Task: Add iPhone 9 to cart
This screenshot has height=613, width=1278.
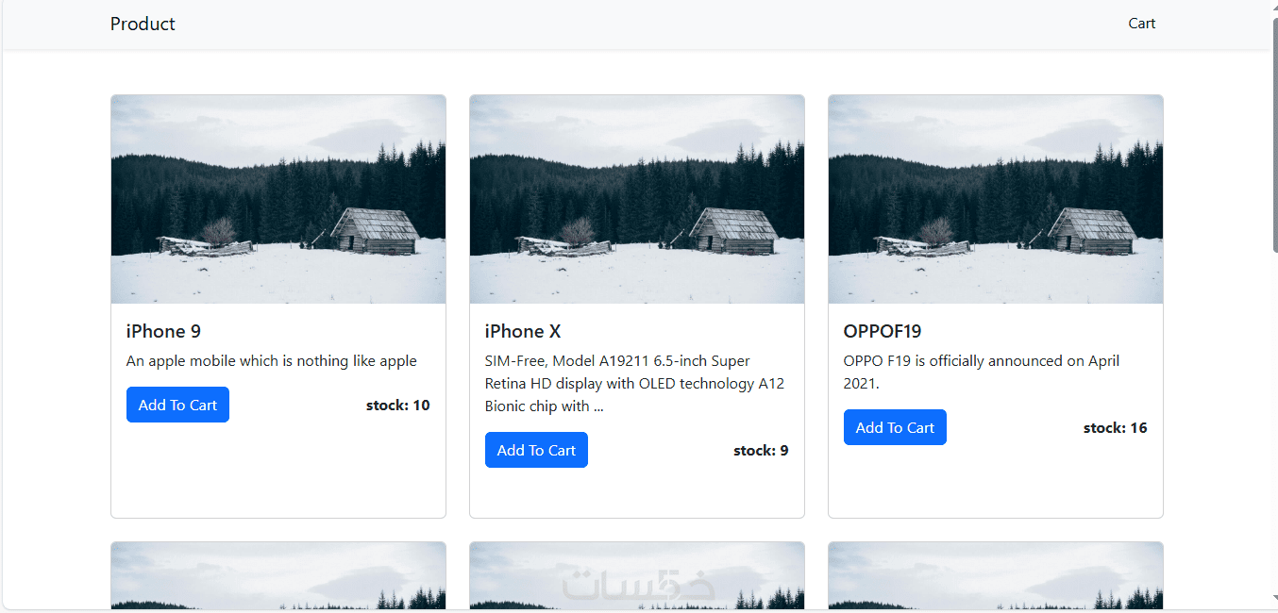Action: pyautogui.click(x=177, y=405)
